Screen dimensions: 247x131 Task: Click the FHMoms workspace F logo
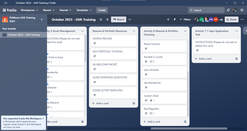5,19
